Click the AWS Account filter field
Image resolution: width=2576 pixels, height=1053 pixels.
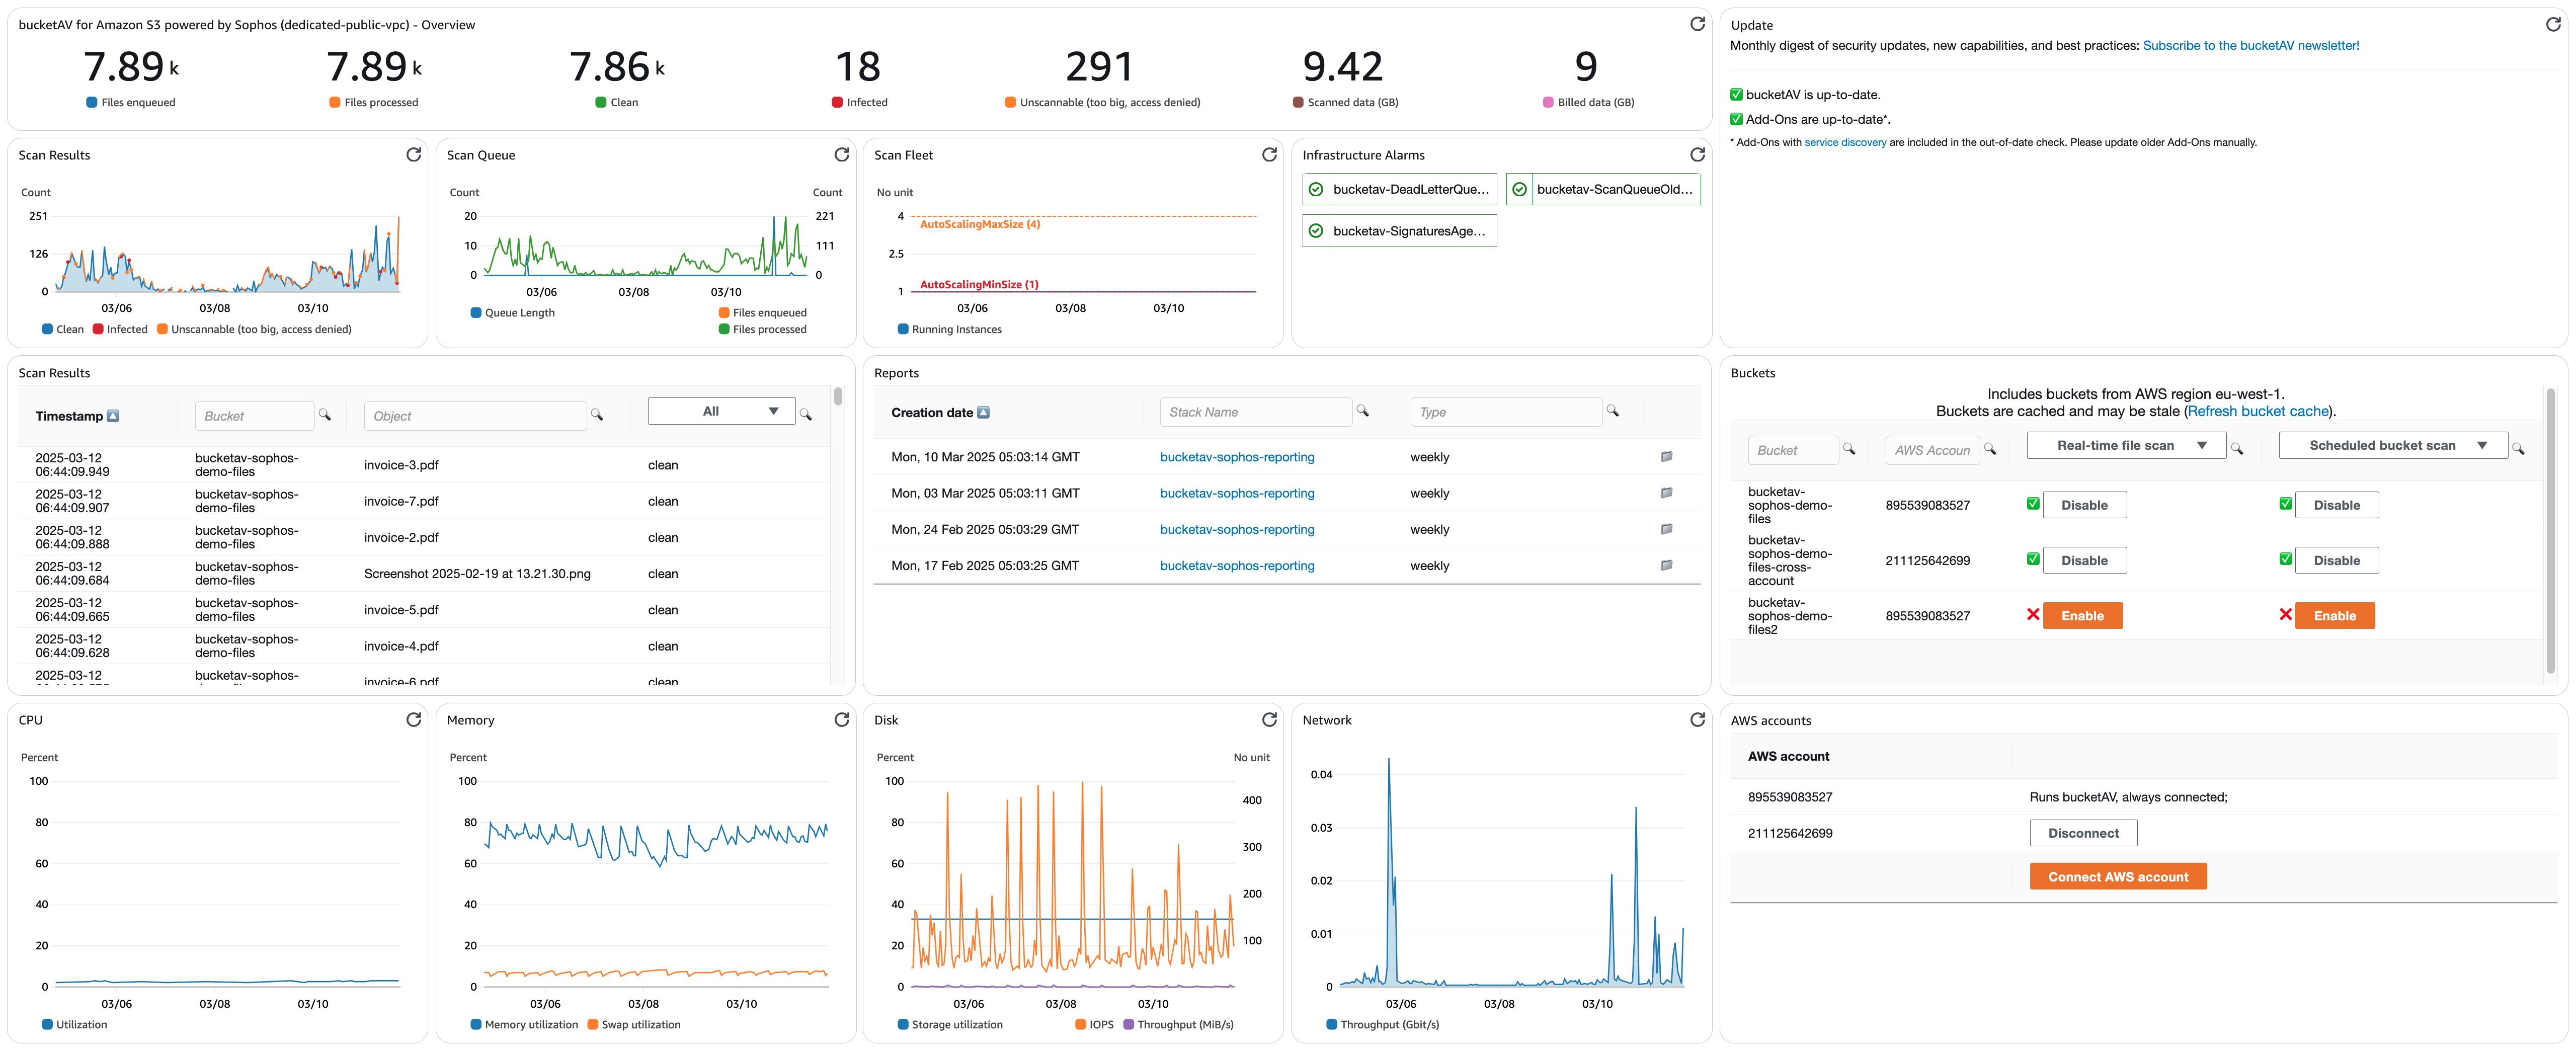(1931, 450)
